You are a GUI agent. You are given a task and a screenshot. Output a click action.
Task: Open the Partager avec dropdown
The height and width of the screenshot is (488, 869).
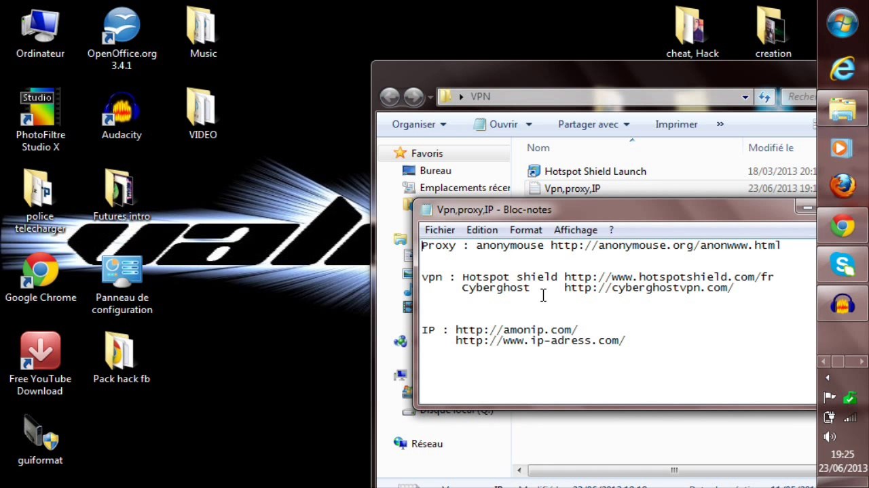tap(593, 124)
